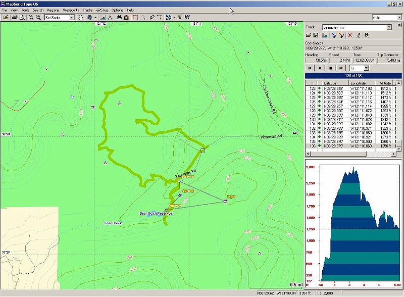Viewport: 404px width, 297px height.
Task: Expand the Track name dropdown showing pinnacles_nm
Action: pos(389,27)
